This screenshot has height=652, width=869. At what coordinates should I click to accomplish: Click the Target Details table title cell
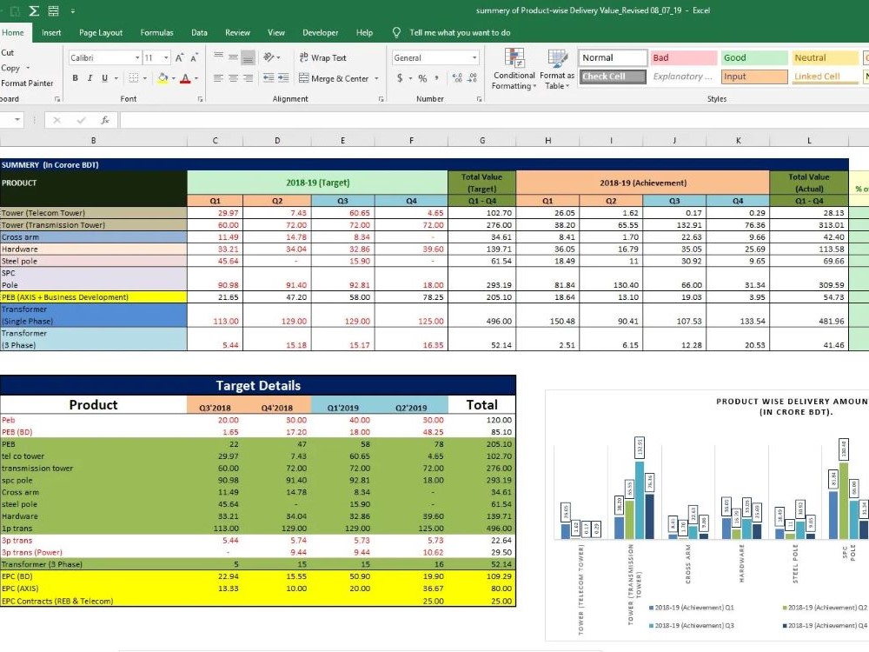(x=258, y=385)
